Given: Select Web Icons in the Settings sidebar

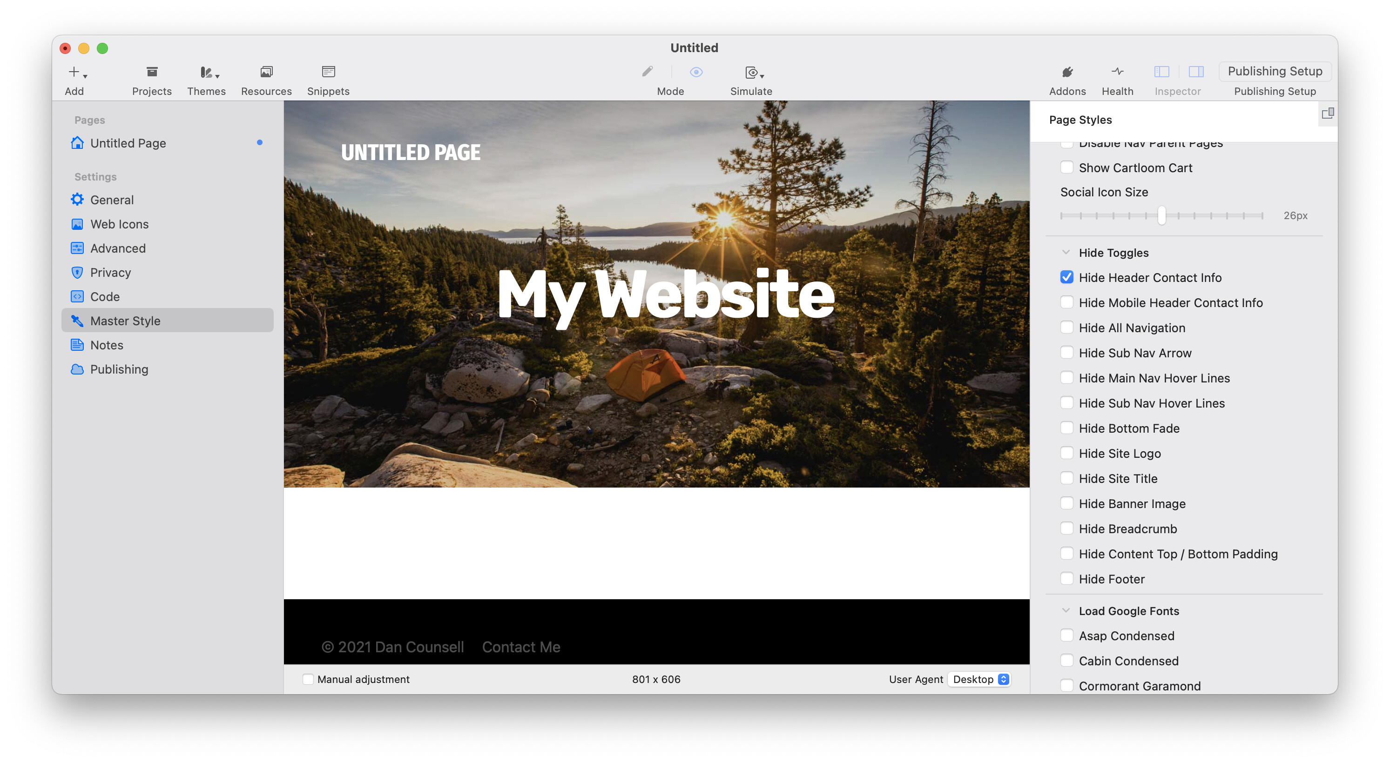Looking at the screenshot, I should [119, 224].
